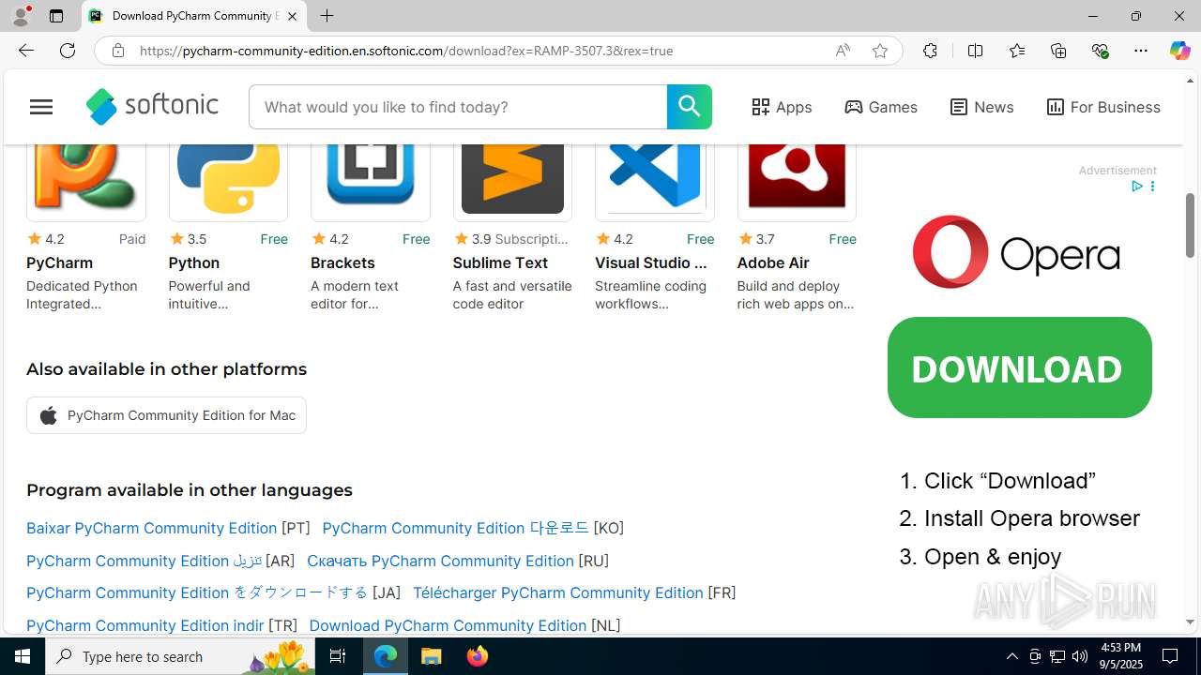Viewport: 1201px width, 675px height.
Task: Open Copilot sidebar
Action: pyautogui.click(x=1179, y=51)
